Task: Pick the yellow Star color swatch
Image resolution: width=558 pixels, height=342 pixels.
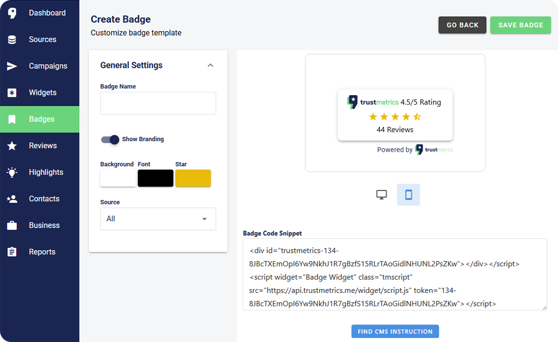Action: pos(193,178)
